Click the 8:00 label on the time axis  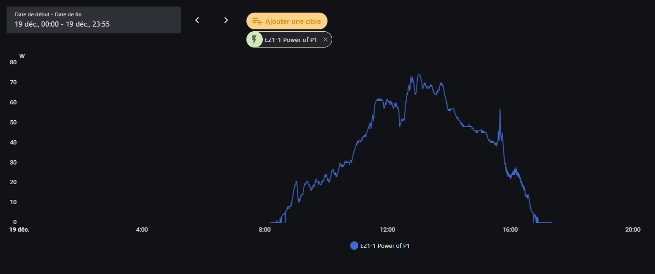pyautogui.click(x=265, y=229)
